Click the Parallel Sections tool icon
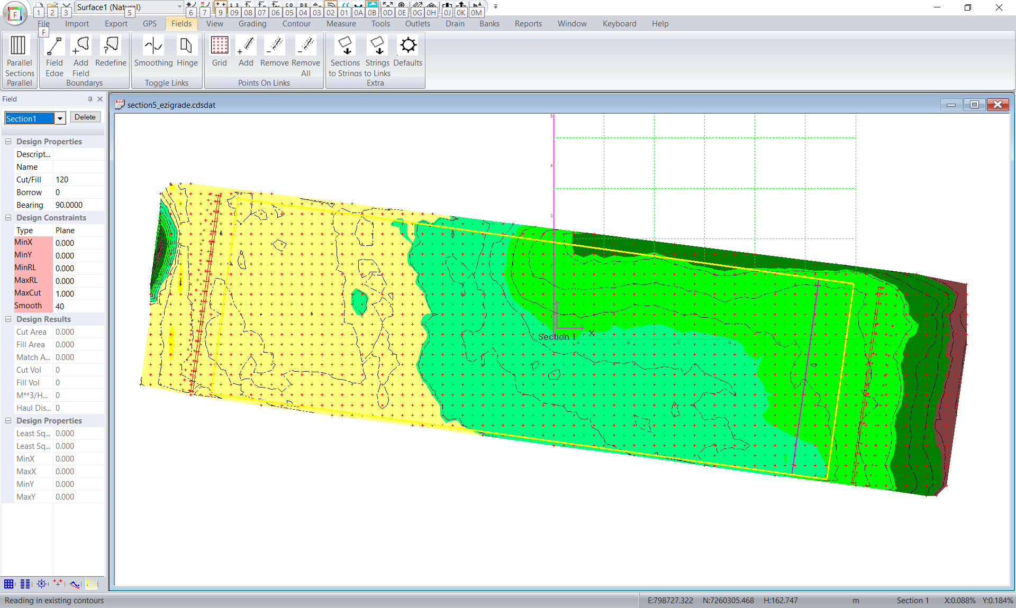The width and height of the screenshot is (1016, 608). 19,46
